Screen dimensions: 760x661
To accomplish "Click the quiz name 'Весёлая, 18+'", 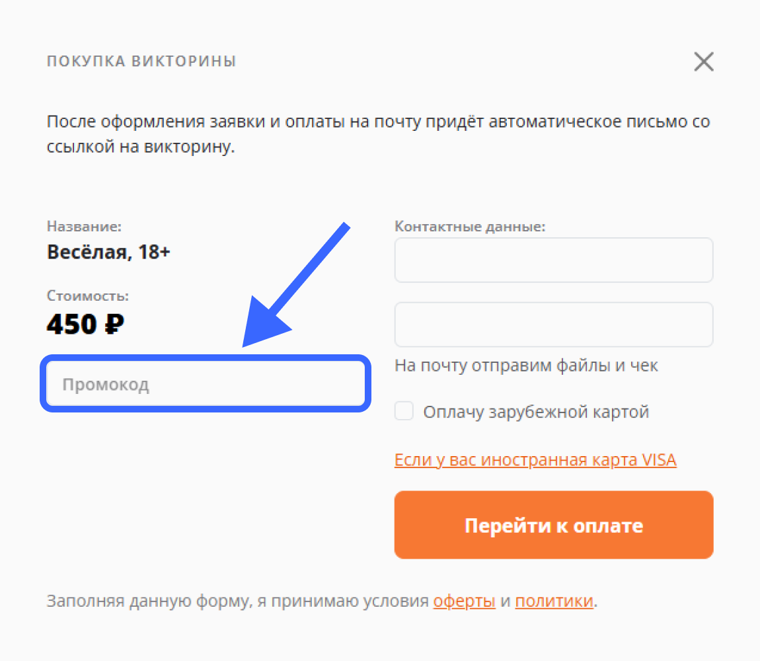I will [108, 252].
